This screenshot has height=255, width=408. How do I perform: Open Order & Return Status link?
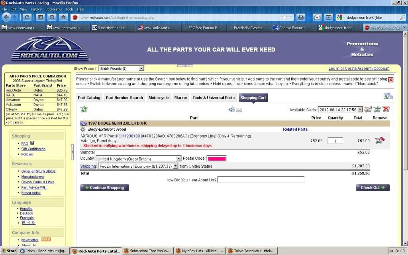tap(38, 171)
